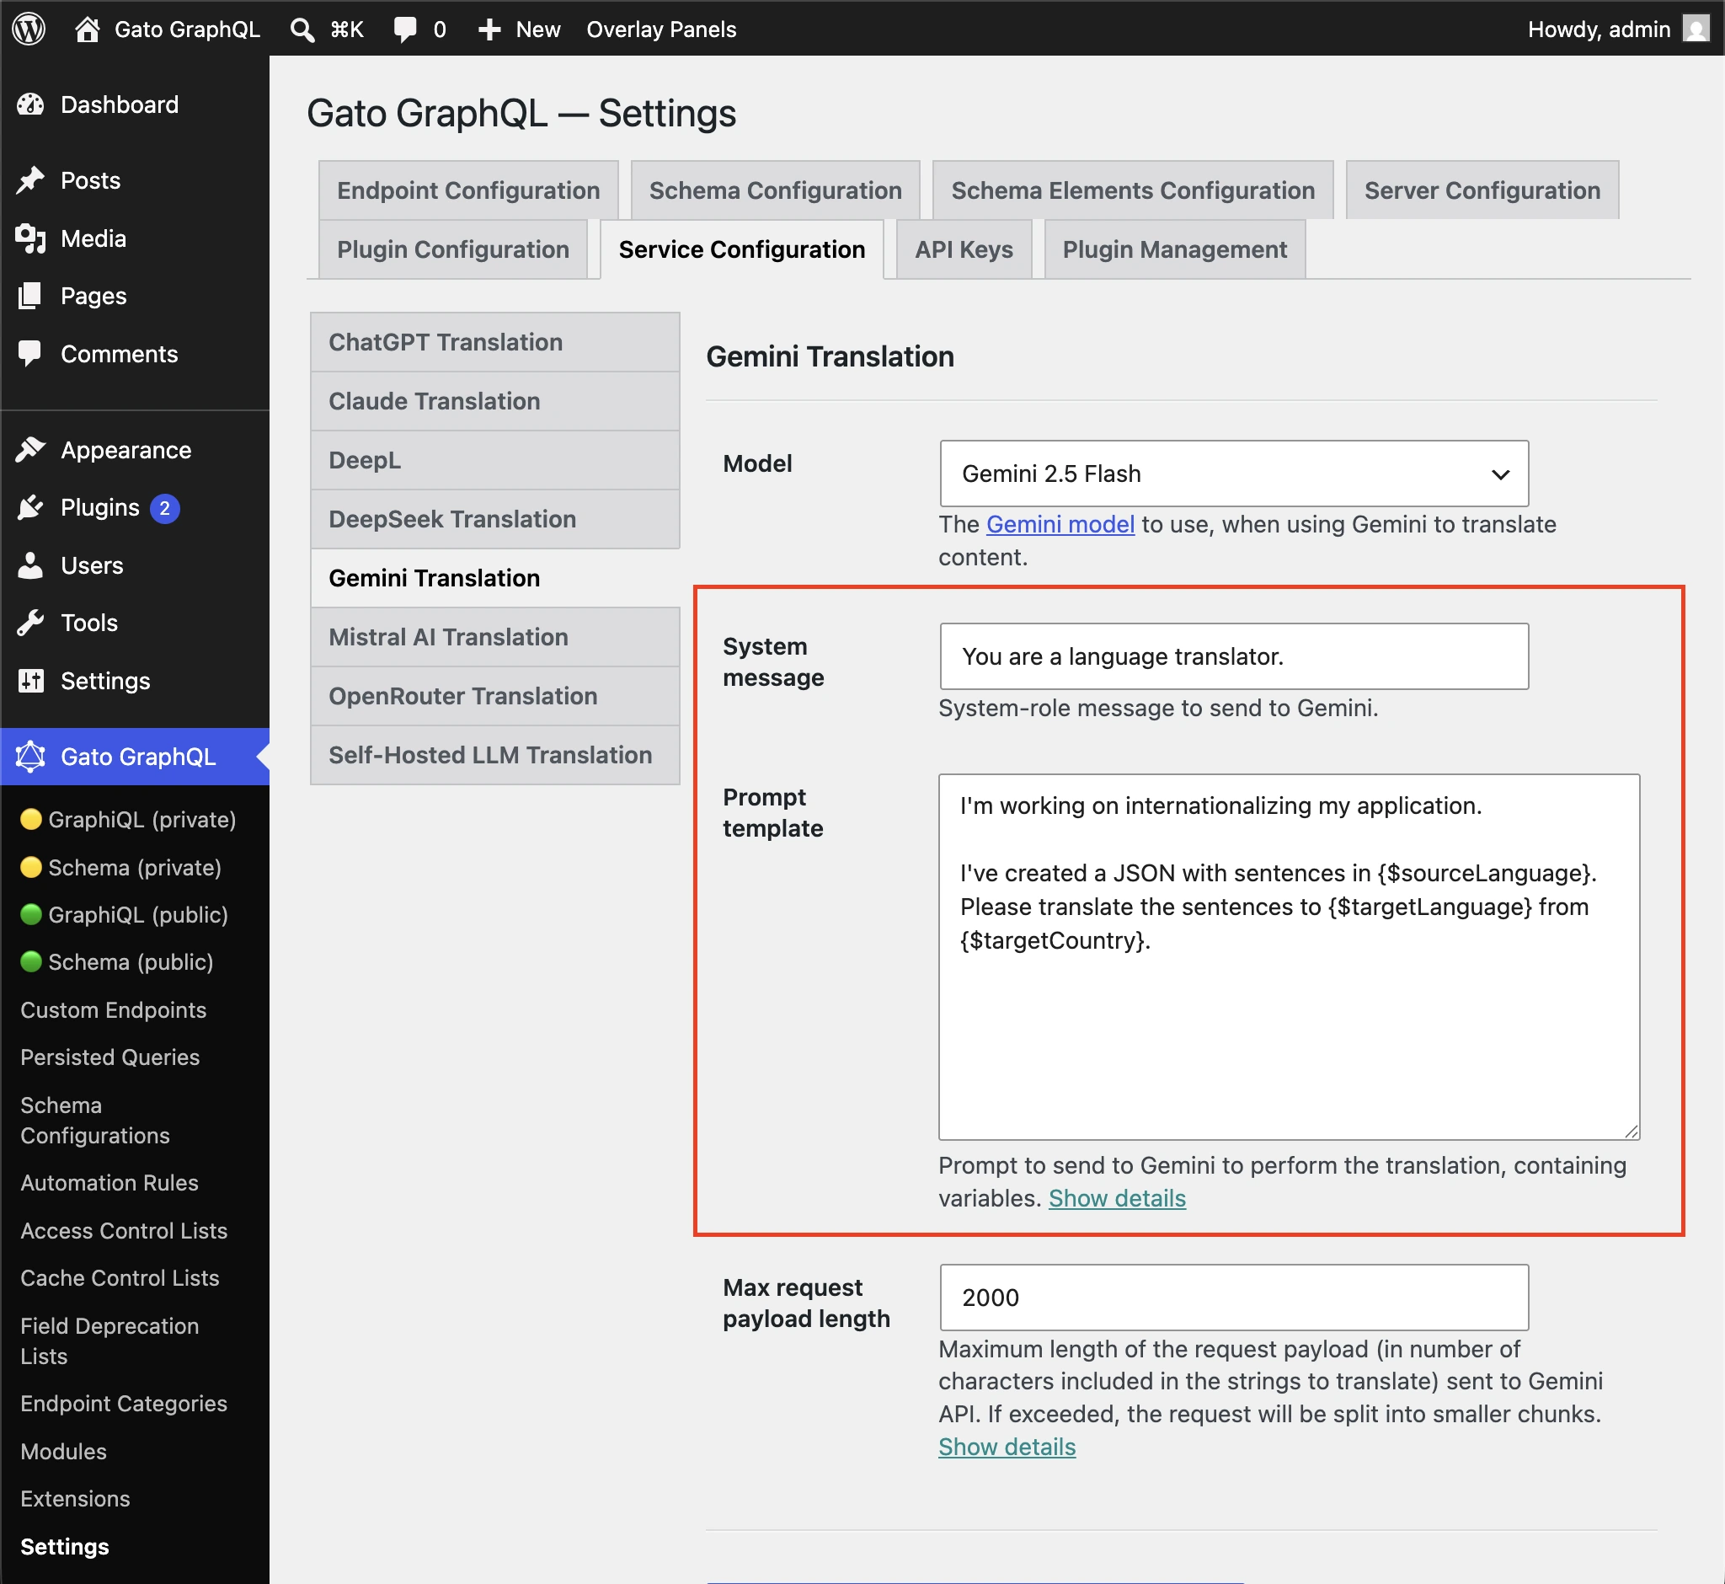Open Mistral AI Translation section
The width and height of the screenshot is (1725, 1584).
click(494, 637)
